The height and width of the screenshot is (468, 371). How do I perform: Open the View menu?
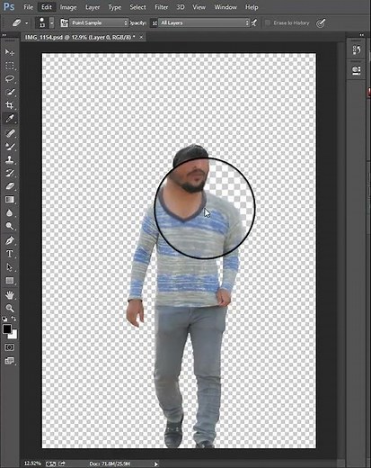[x=199, y=7]
